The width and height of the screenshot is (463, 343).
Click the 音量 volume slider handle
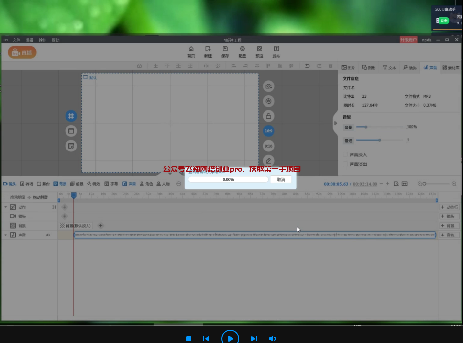pyautogui.click(x=365, y=127)
